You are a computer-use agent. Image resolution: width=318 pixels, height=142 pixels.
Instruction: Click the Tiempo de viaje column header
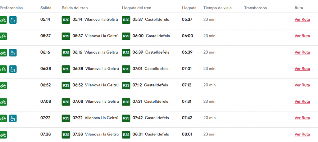pos(217,8)
